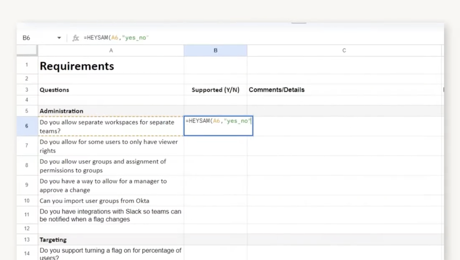This screenshot has width=460, height=260.
Task: Select row 10 header
Action: click(x=27, y=201)
